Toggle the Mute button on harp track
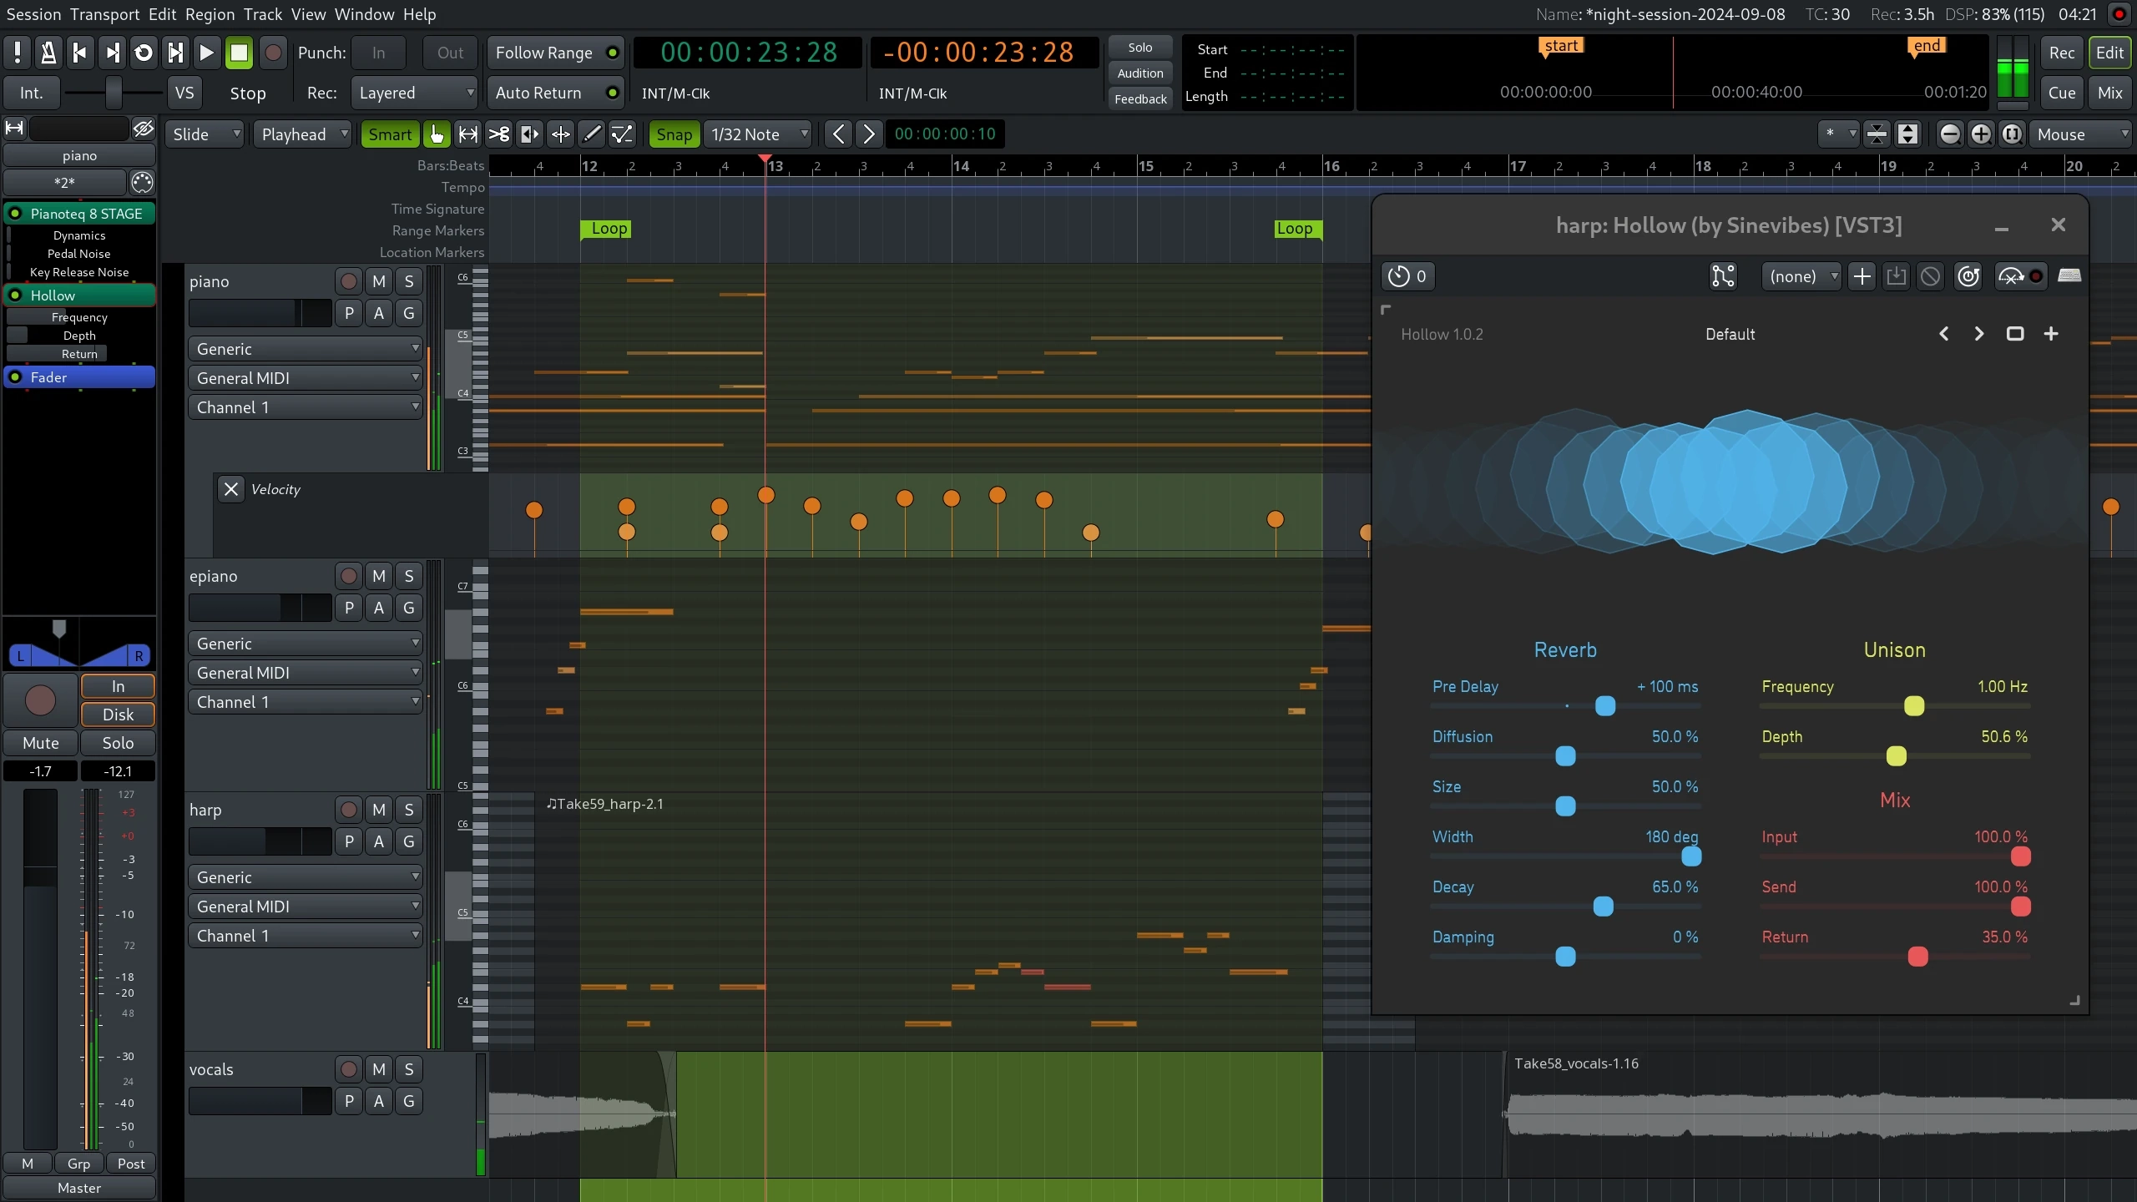Viewport: 2137px width, 1202px height. 379,809
